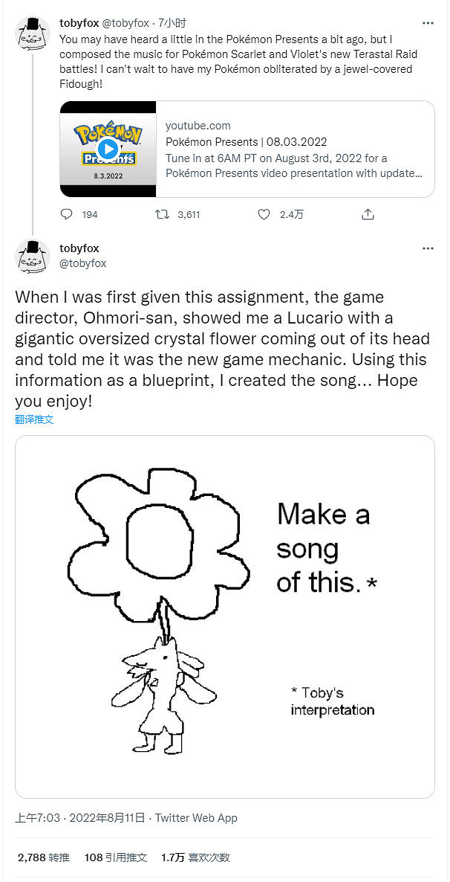
Task: Open the youtube.com Pokémon Presents link card
Action: (295, 149)
